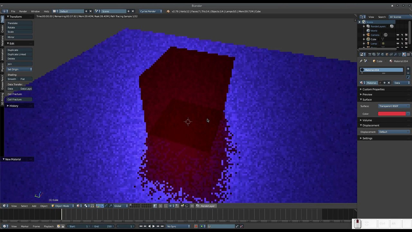The image size is (412, 232).
Task: Open the Cycles Render engine dropdown
Action: [151, 11]
